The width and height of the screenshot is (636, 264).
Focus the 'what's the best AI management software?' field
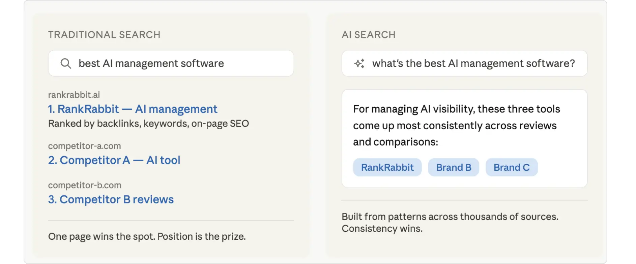click(464, 63)
